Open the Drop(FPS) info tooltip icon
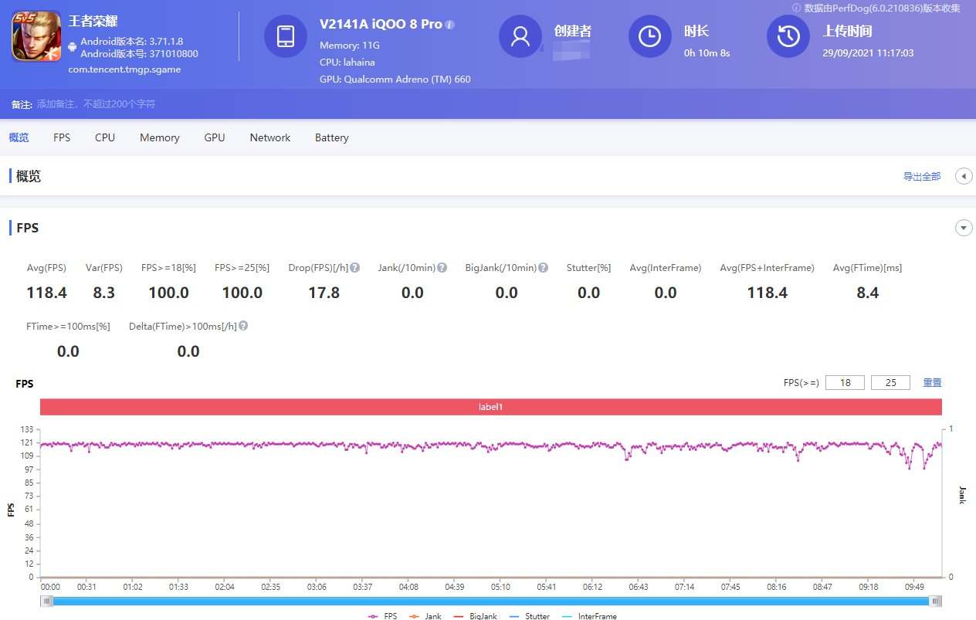Viewport: 976px width, 620px height. [354, 267]
